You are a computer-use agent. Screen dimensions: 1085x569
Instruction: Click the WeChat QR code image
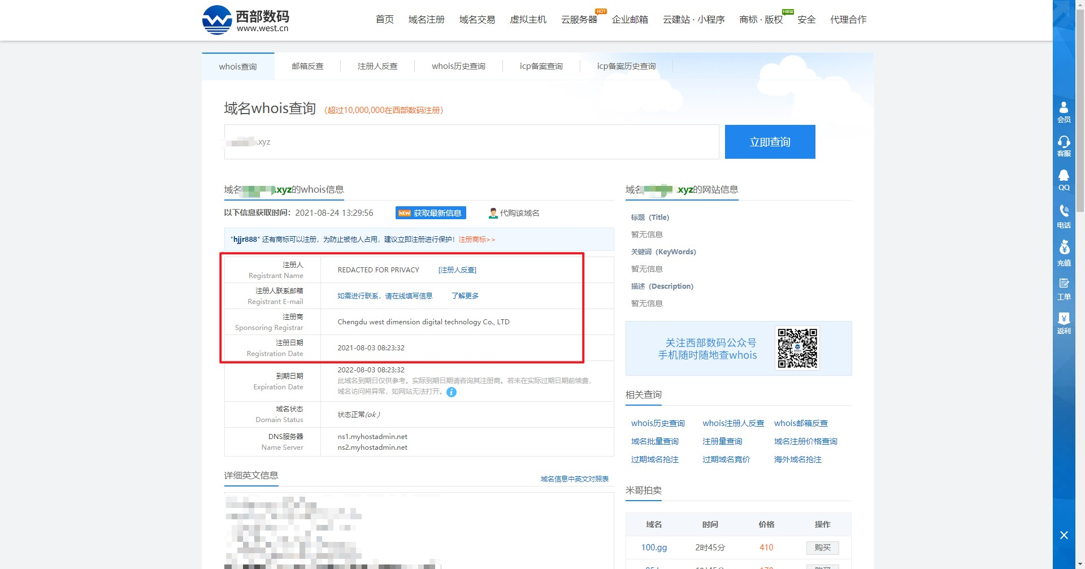click(797, 348)
